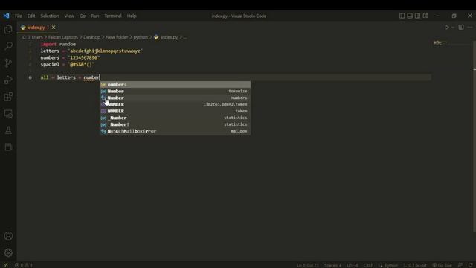476x268 pixels.
Task: Start Go Live server
Action: [x=442, y=265]
